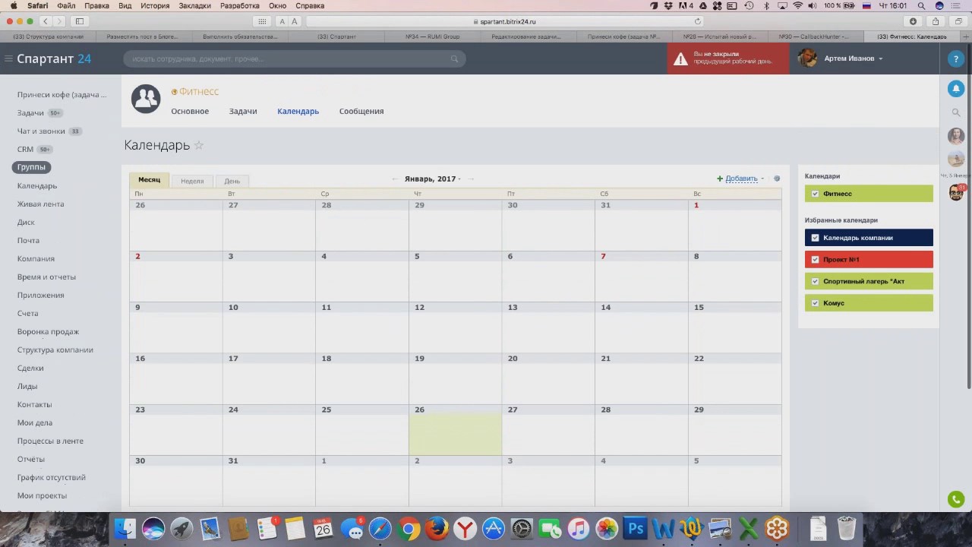Click the Safari address bar
972x547 pixels.
pyautogui.click(x=506, y=21)
